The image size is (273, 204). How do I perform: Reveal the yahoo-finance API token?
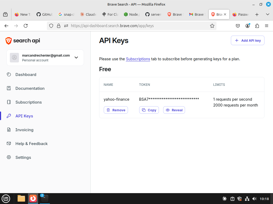click(x=174, y=110)
